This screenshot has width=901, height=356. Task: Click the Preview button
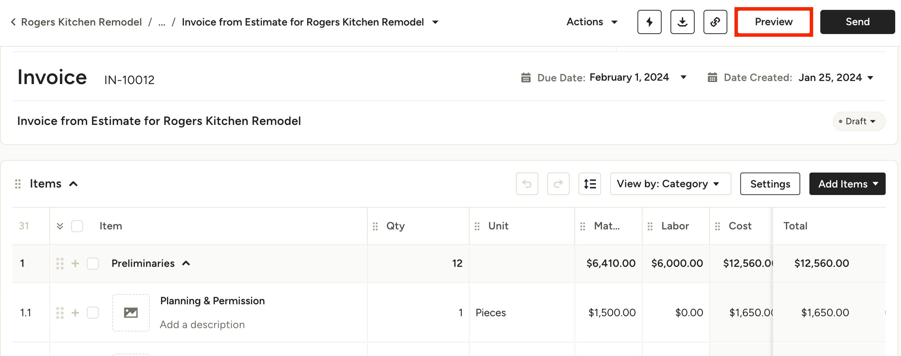(x=773, y=22)
